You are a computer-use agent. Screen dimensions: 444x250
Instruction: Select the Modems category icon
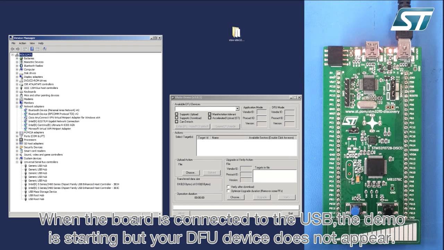tap(21, 99)
